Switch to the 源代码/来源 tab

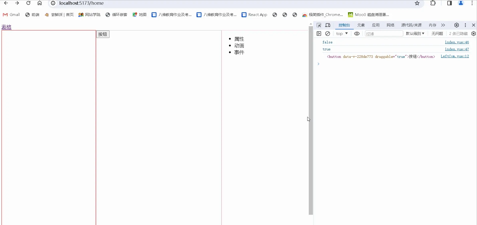point(411,25)
